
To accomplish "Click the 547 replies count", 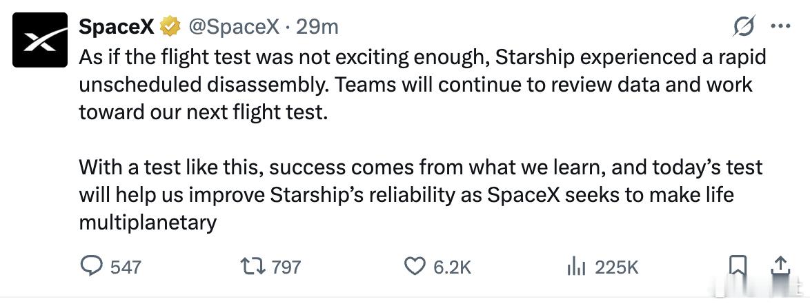I will 126,267.
